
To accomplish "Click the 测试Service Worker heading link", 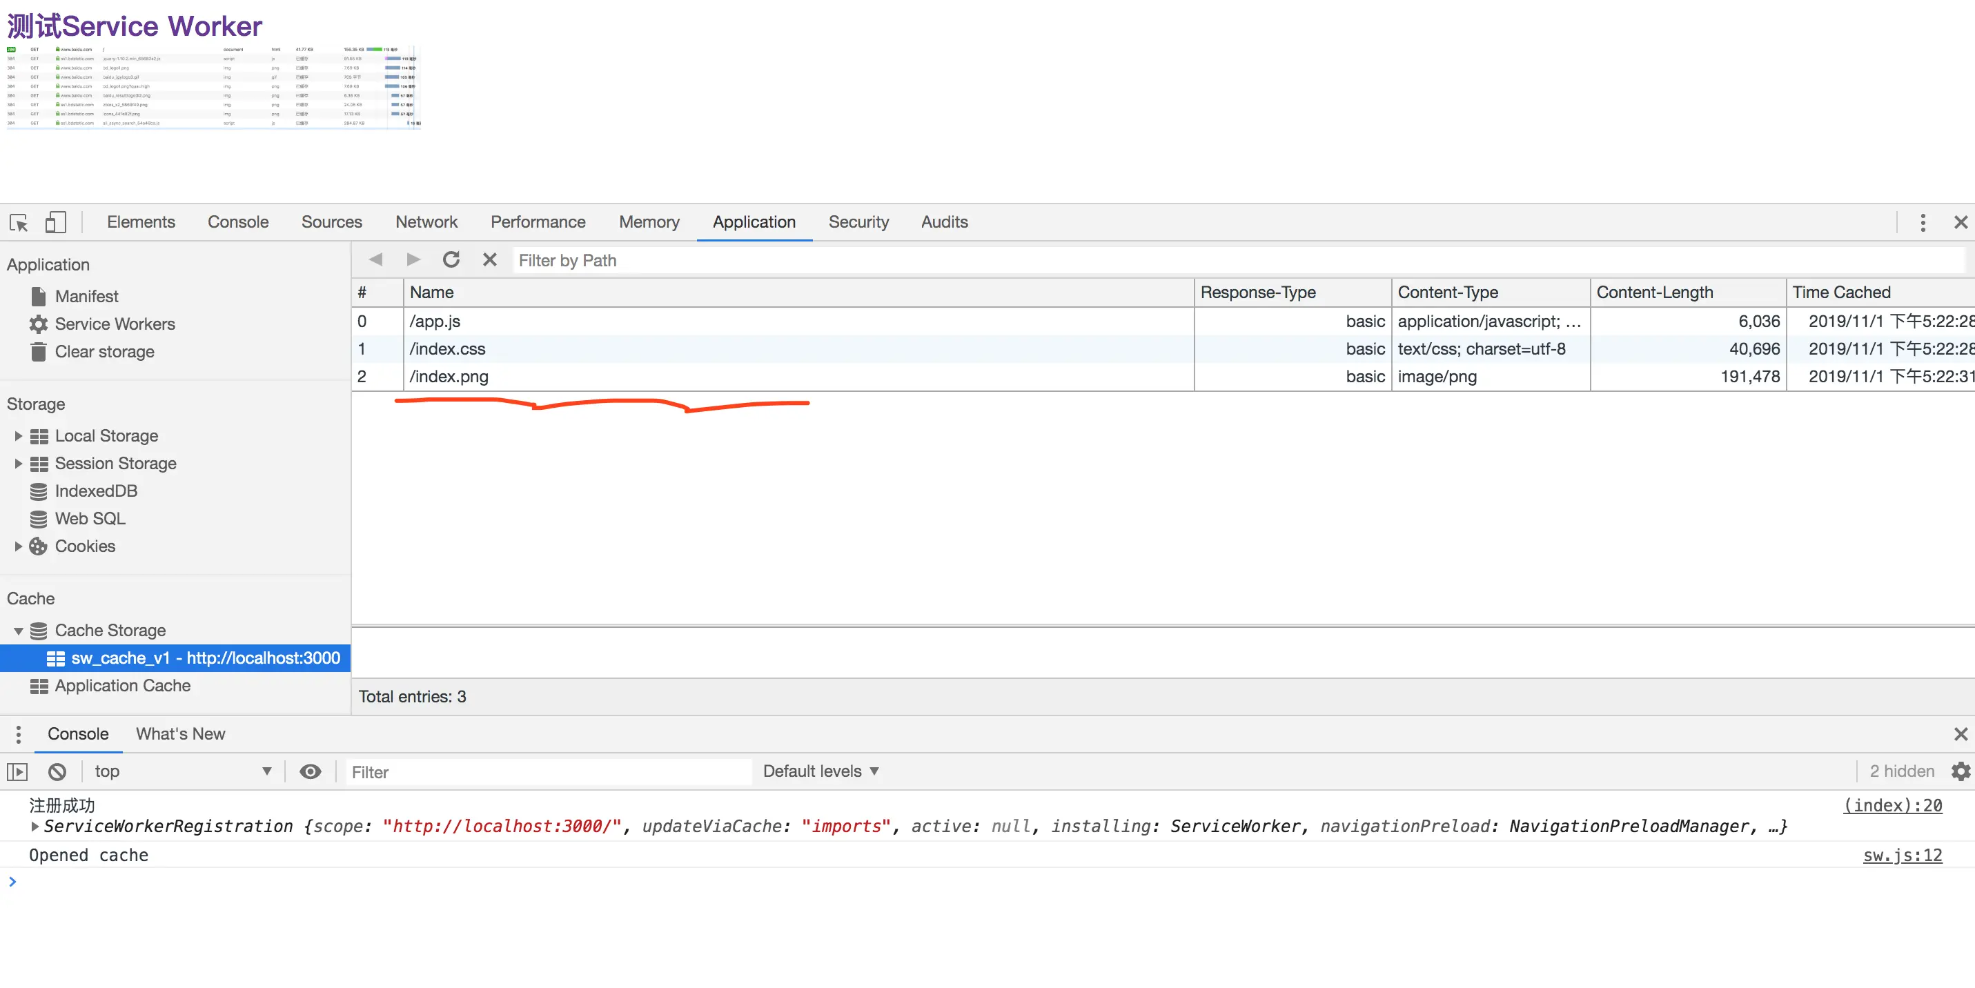I will point(134,26).
